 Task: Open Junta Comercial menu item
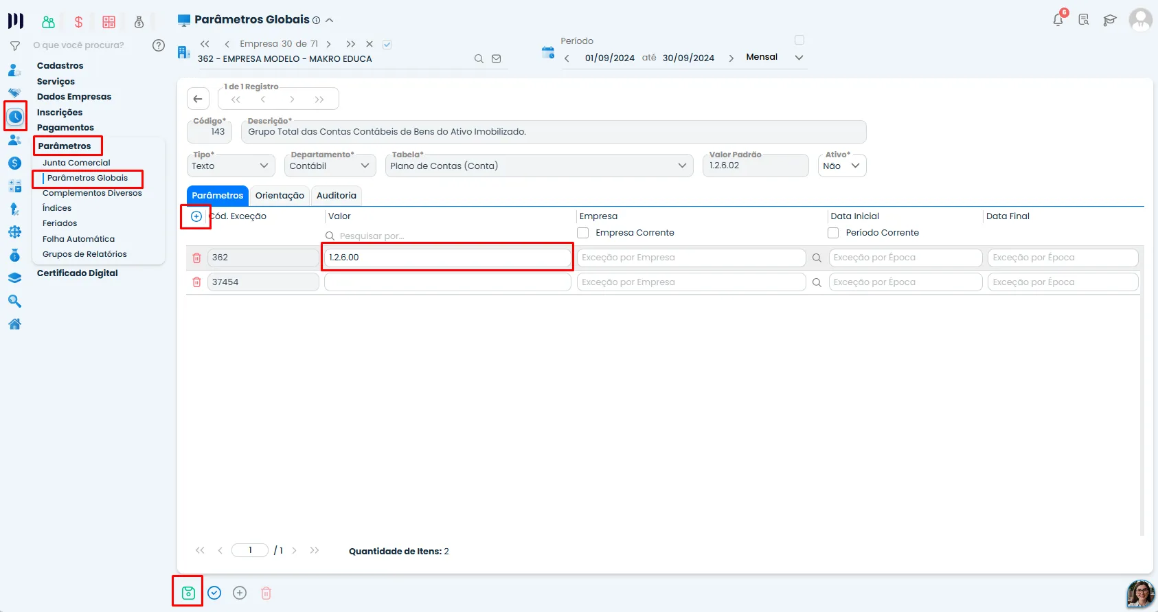click(x=76, y=163)
